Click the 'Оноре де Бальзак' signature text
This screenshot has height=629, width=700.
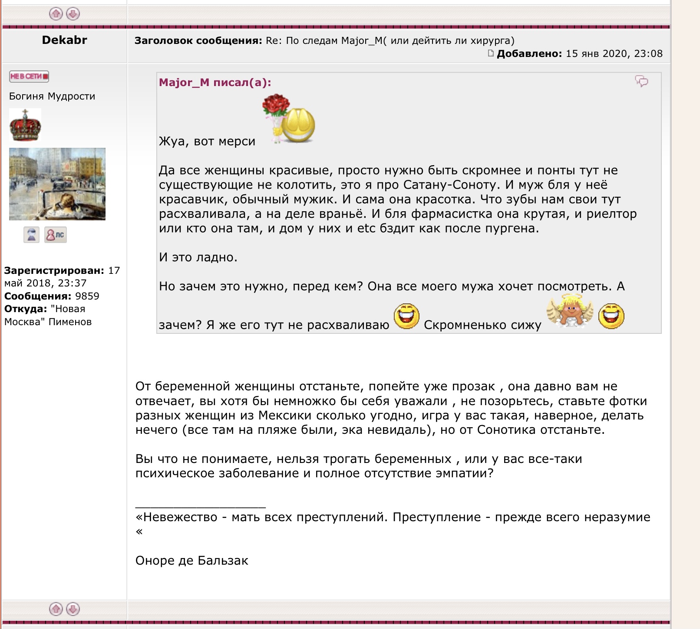coord(192,561)
